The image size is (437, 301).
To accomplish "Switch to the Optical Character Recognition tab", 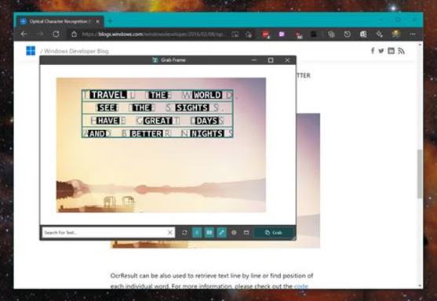I will click(60, 21).
